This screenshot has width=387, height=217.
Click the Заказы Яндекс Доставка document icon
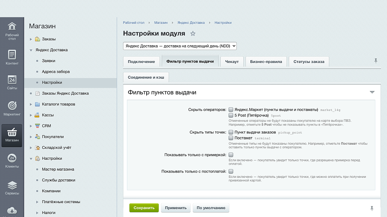point(37,93)
